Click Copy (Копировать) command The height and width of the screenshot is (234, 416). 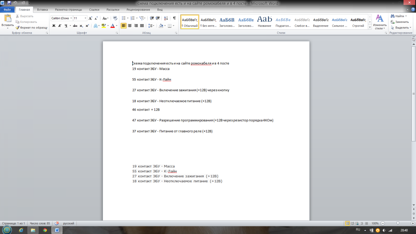pyautogui.click(x=26, y=21)
